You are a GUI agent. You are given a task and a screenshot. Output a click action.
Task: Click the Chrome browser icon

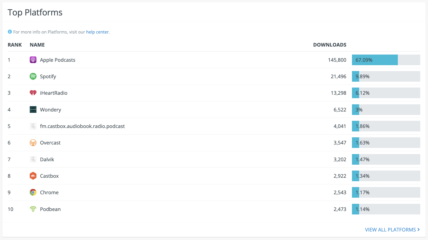pos(33,192)
